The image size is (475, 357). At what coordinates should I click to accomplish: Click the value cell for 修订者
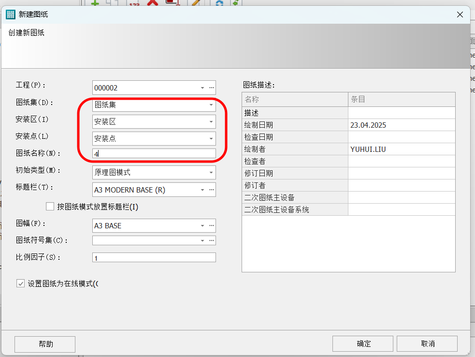pyautogui.click(x=402, y=185)
